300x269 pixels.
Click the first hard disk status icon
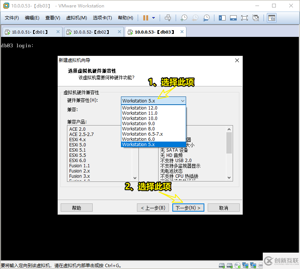coord(222,265)
